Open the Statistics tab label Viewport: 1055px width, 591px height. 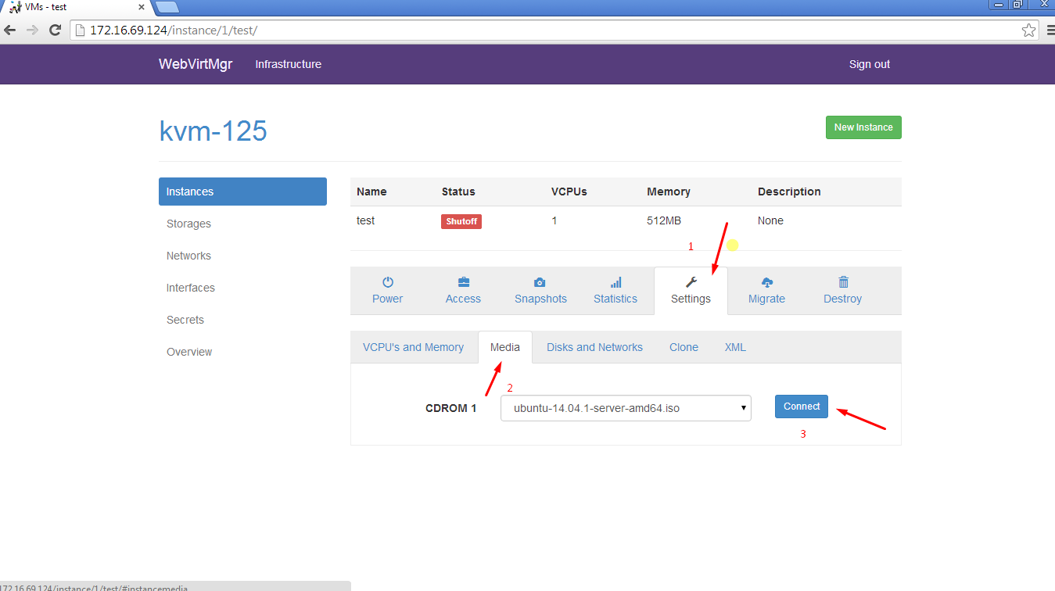615,299
